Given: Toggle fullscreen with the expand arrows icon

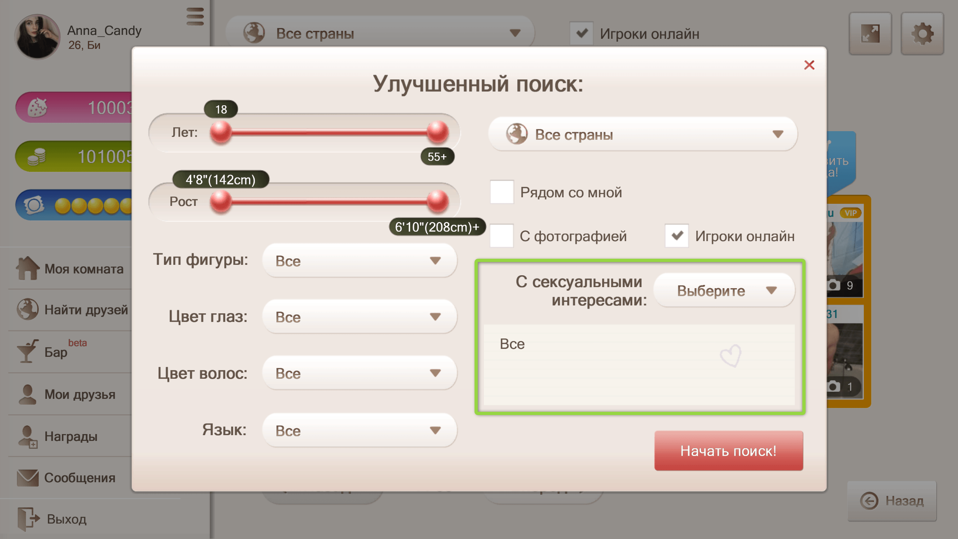Looking at the screenshot, I should coord(870,34).
